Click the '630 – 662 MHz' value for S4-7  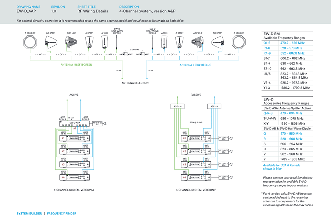pyautogui.click(x=291, y=64)
